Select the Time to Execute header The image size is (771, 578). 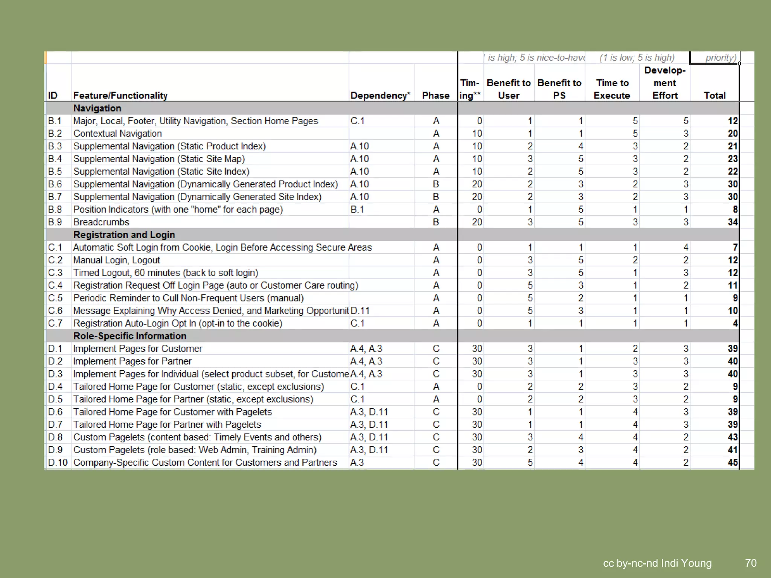612,89
